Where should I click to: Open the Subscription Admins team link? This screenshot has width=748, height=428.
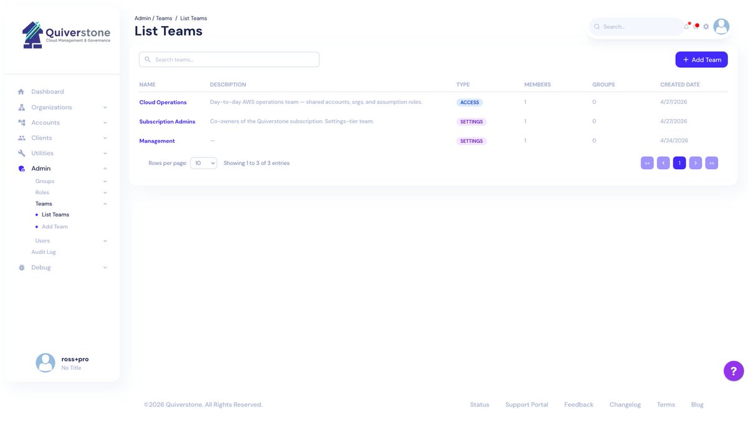[x=167, y=121]
